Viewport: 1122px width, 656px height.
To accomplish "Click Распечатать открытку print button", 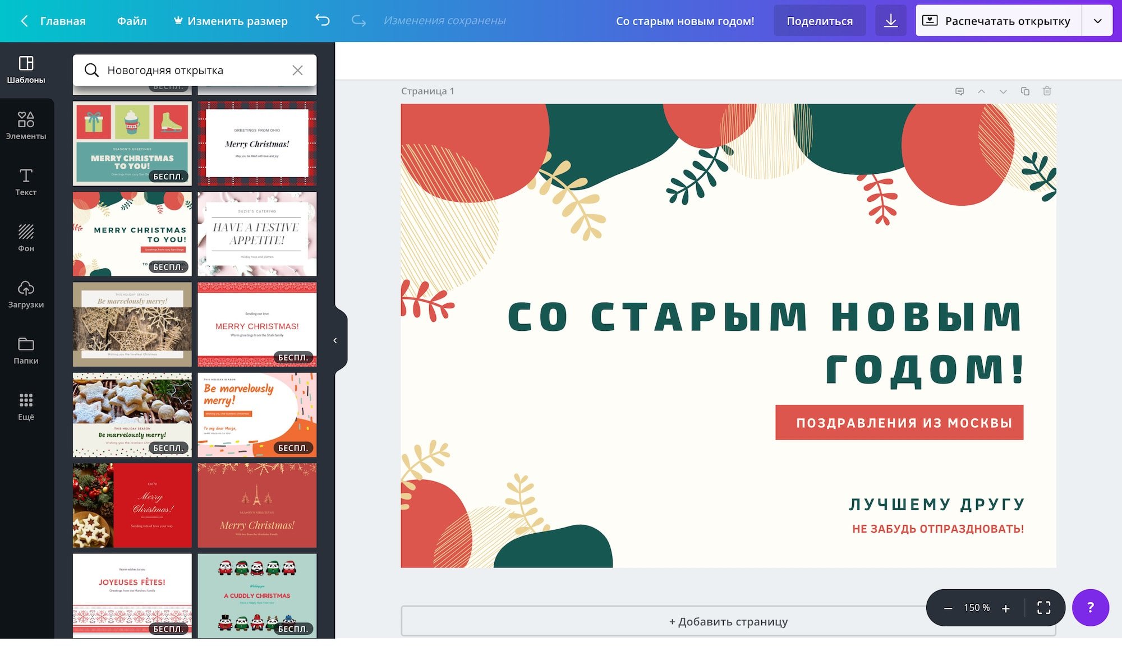I will (x=998, y=21).
